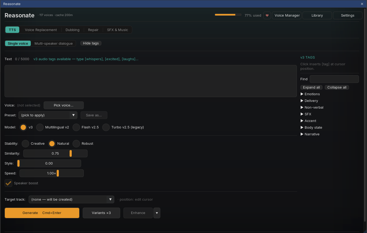Click the 'v3 audio tags available' hint text
This screenshot has height=233, width=367.
[86, 59]
